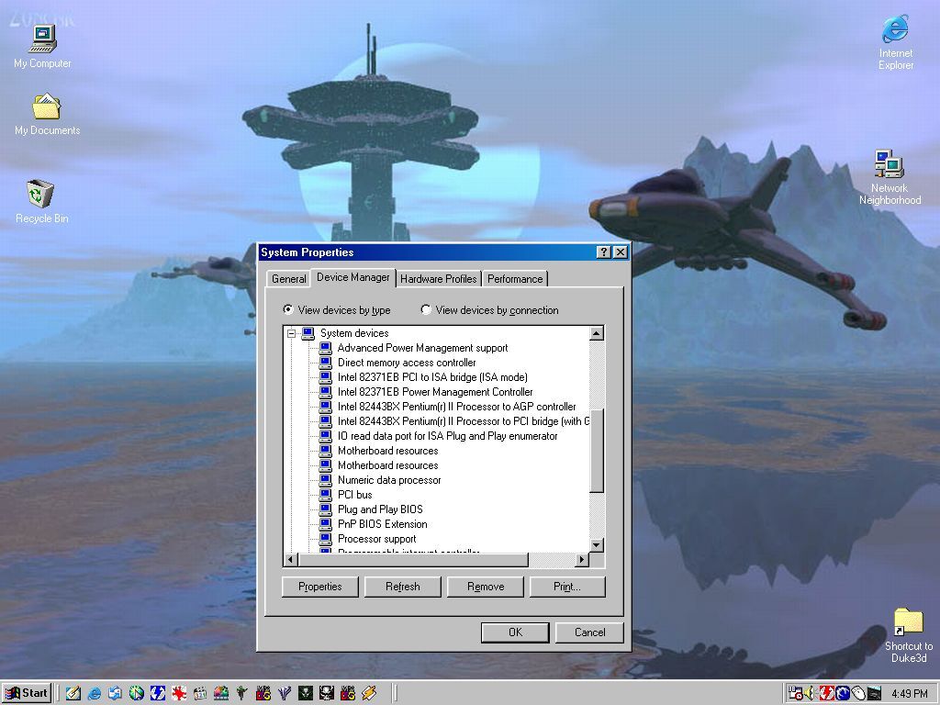Open the Shortcut to Duke3d folder
940x705 pixels.
(908, 621)
